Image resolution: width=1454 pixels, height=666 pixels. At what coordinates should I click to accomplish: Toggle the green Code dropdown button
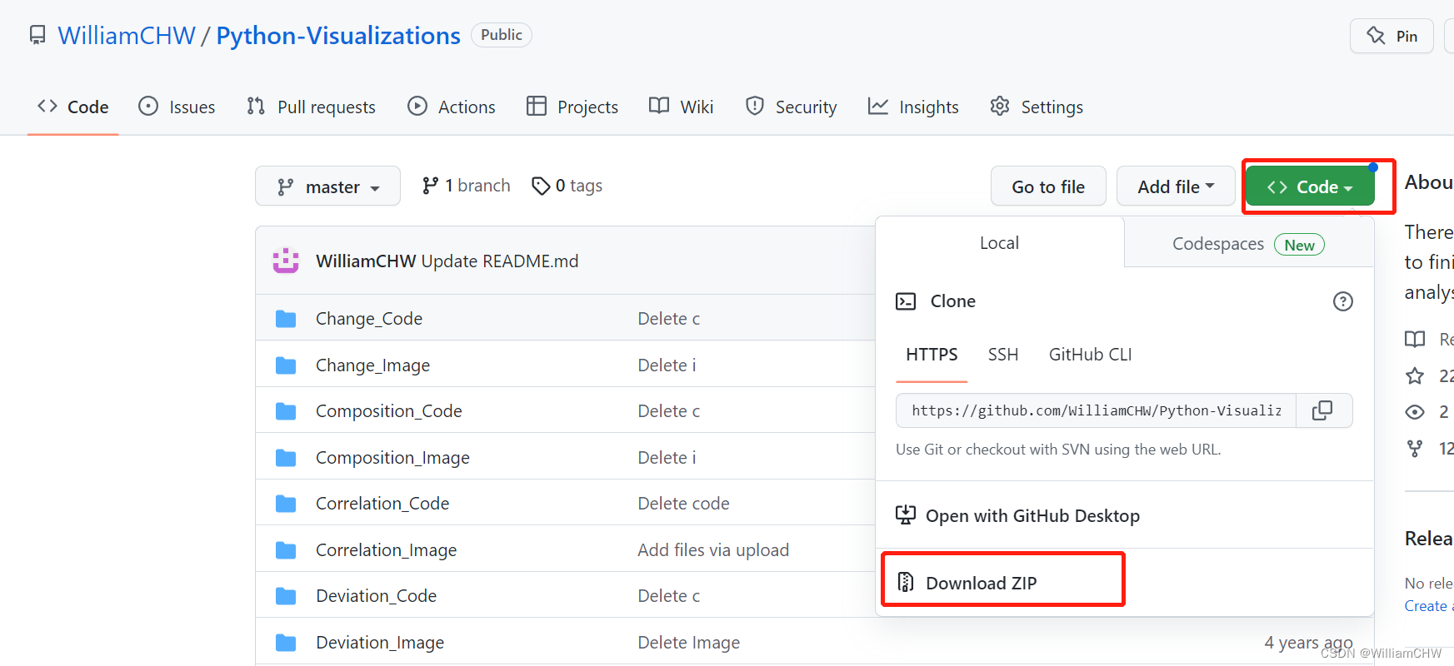1309,187
